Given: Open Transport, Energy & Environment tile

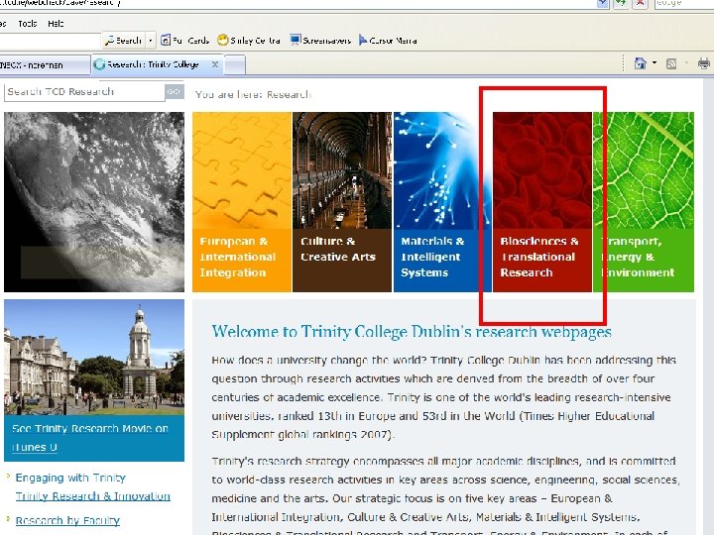Looking at the screenshot, I should (x=644, y=202).
